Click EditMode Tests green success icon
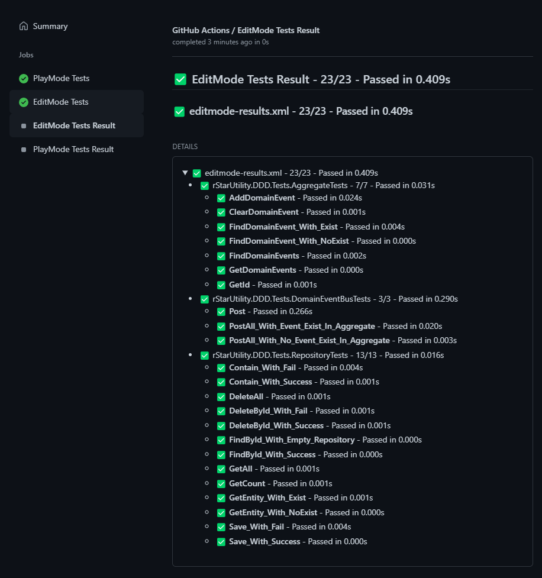542x578 pixels. click(24, 102)
